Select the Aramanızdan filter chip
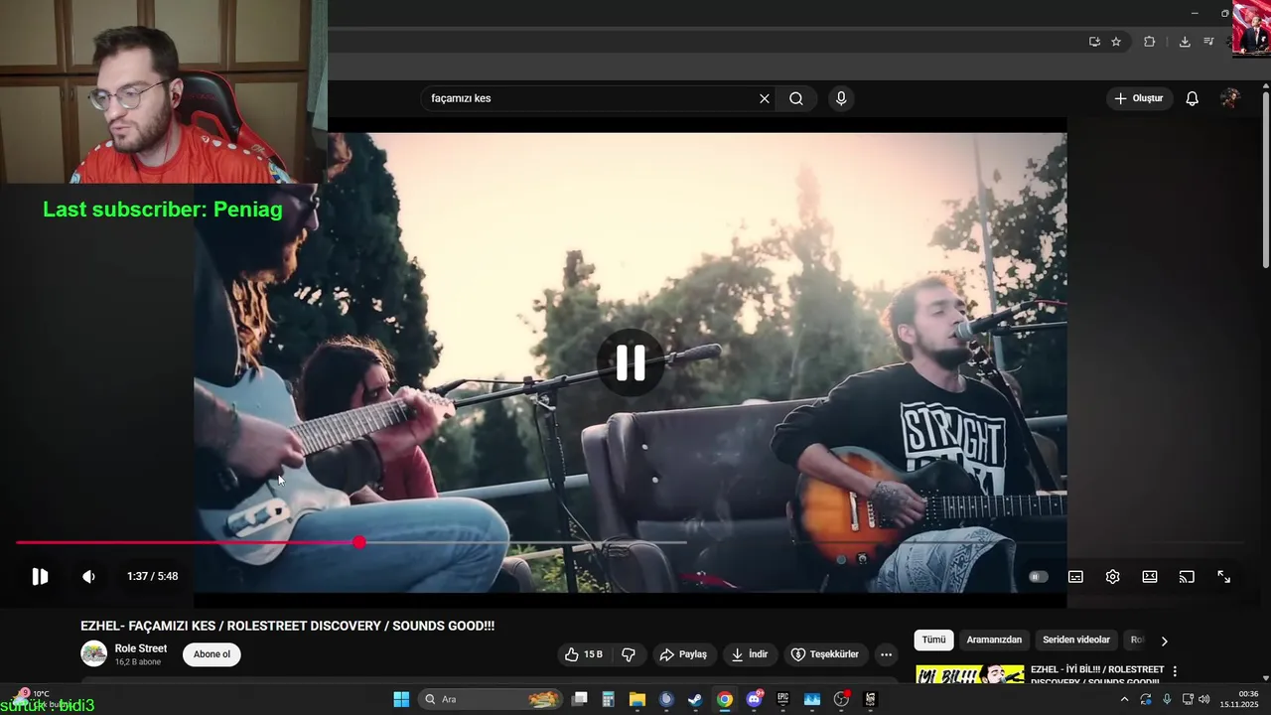1271x715 pixels. [x=994, y=641]
